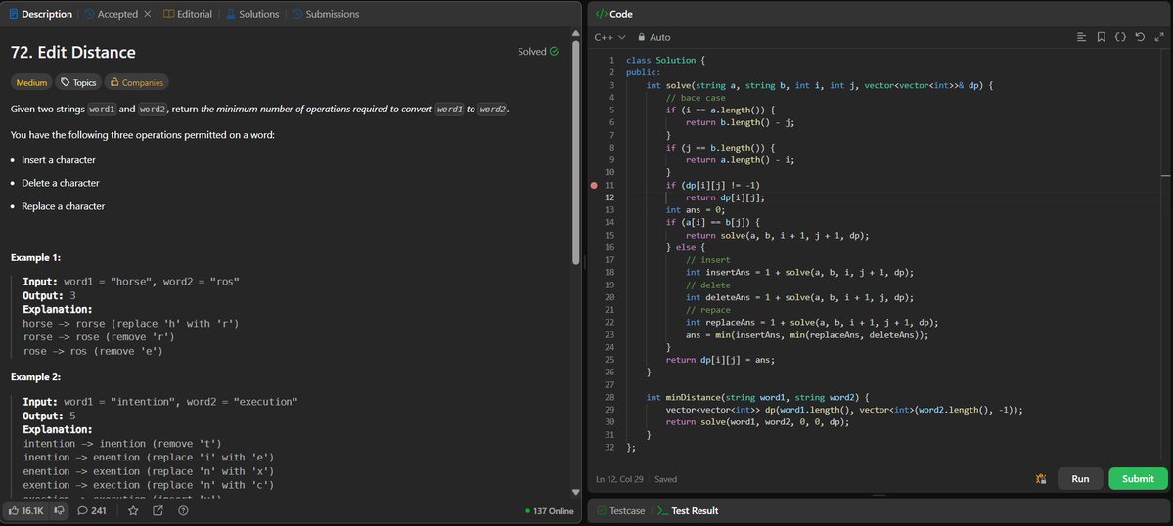The height and width of the screenshot is (526, 1173).
Task: Click the Companies tag button
Action: point(136,83)
